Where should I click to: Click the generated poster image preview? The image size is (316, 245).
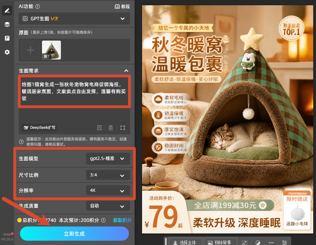(227, 119)
